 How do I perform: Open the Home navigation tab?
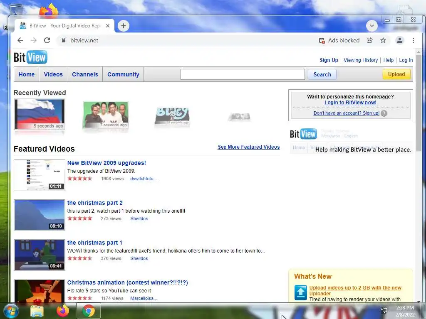27,74
